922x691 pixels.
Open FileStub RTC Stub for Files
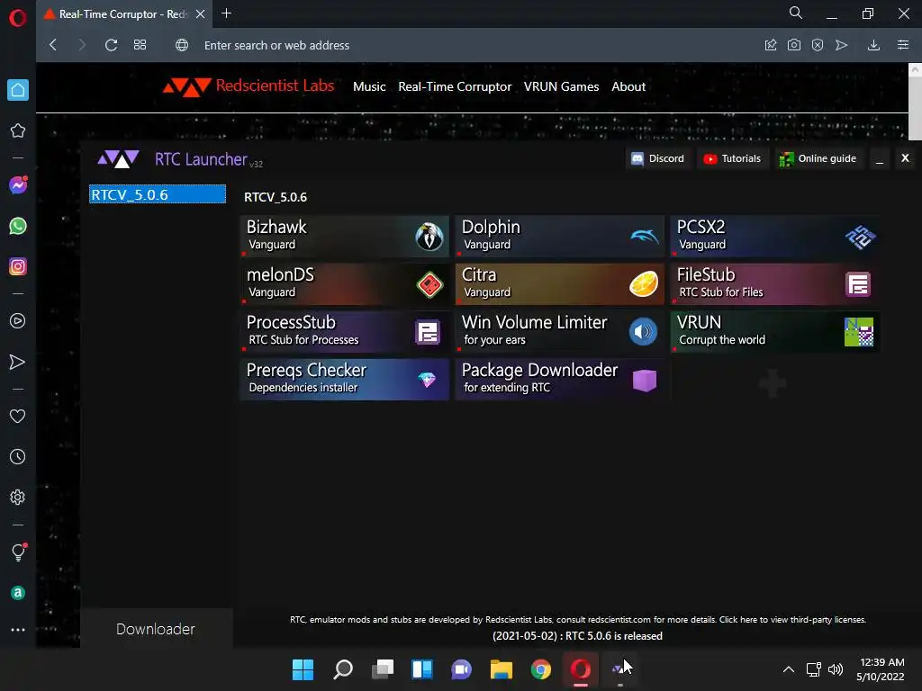pos(775,283)
